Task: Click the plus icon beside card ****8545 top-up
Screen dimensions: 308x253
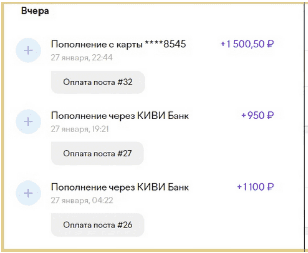Action: pos(28,51)
